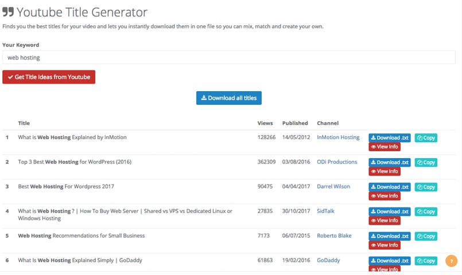Click Get Title Ideas from Youtube button
Screen dimensions: 462x275
point(49,77)
